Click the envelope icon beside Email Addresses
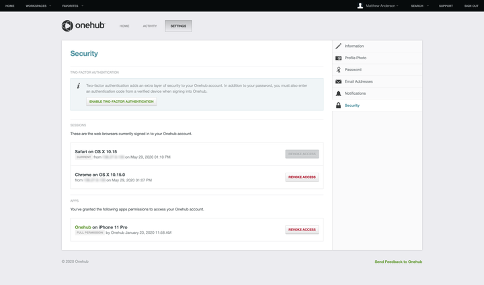484x285 pixels. tap(338, 81)
